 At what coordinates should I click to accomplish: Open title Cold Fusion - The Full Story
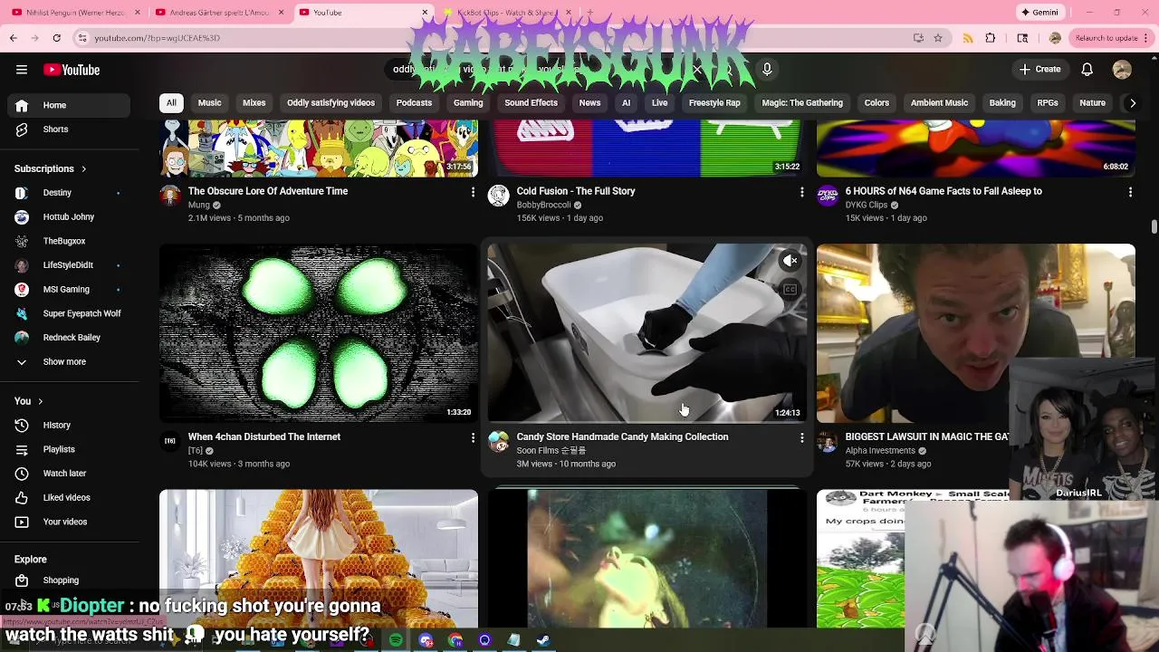pos(576,191)
